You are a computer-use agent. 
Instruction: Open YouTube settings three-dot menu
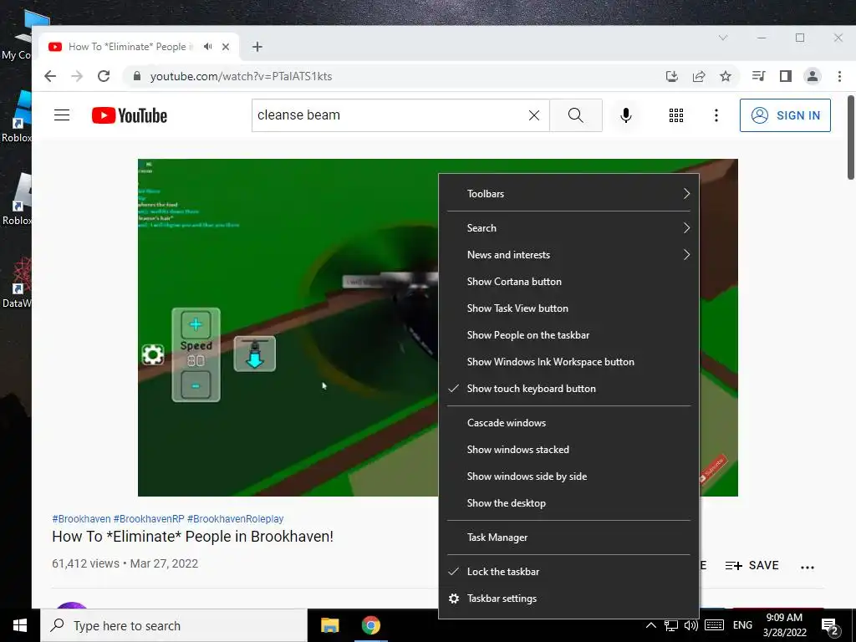(716, 115)
